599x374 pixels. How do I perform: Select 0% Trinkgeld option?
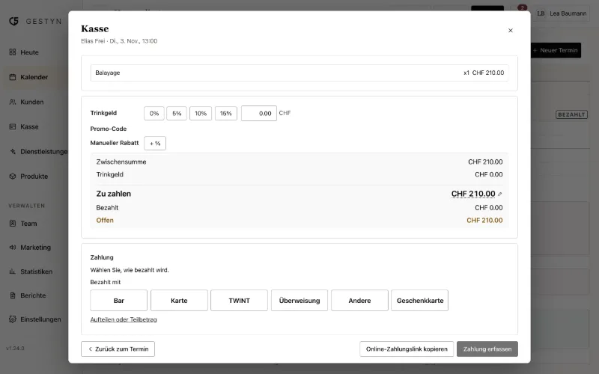pos(154,114)
